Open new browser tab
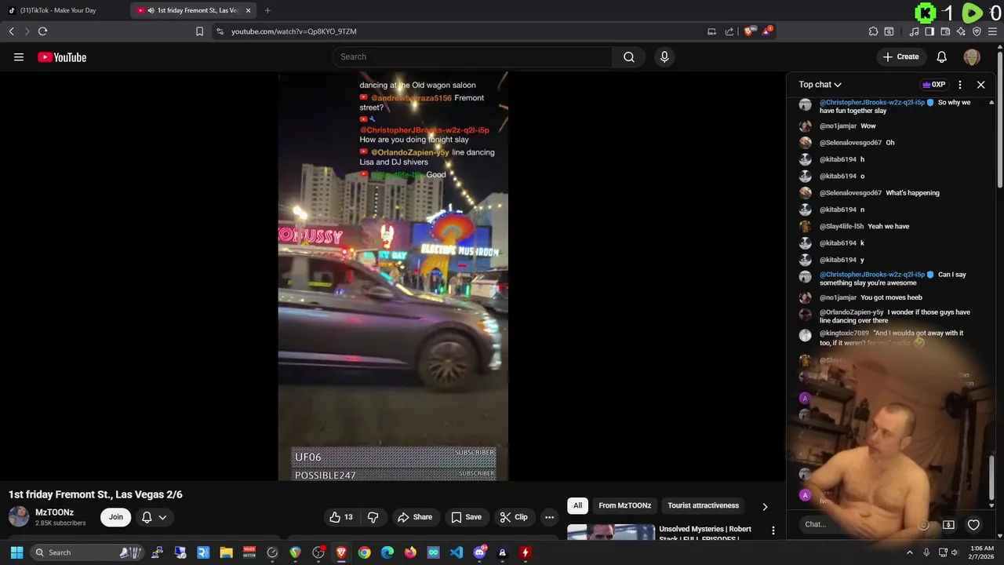The height and width of the screenshot is (565, 1004). [x=267, y=10]
